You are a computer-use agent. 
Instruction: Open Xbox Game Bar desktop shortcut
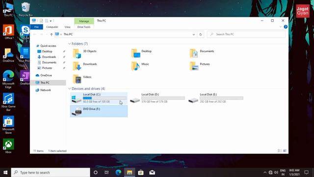pyautogui.click(x=8, y=102)
